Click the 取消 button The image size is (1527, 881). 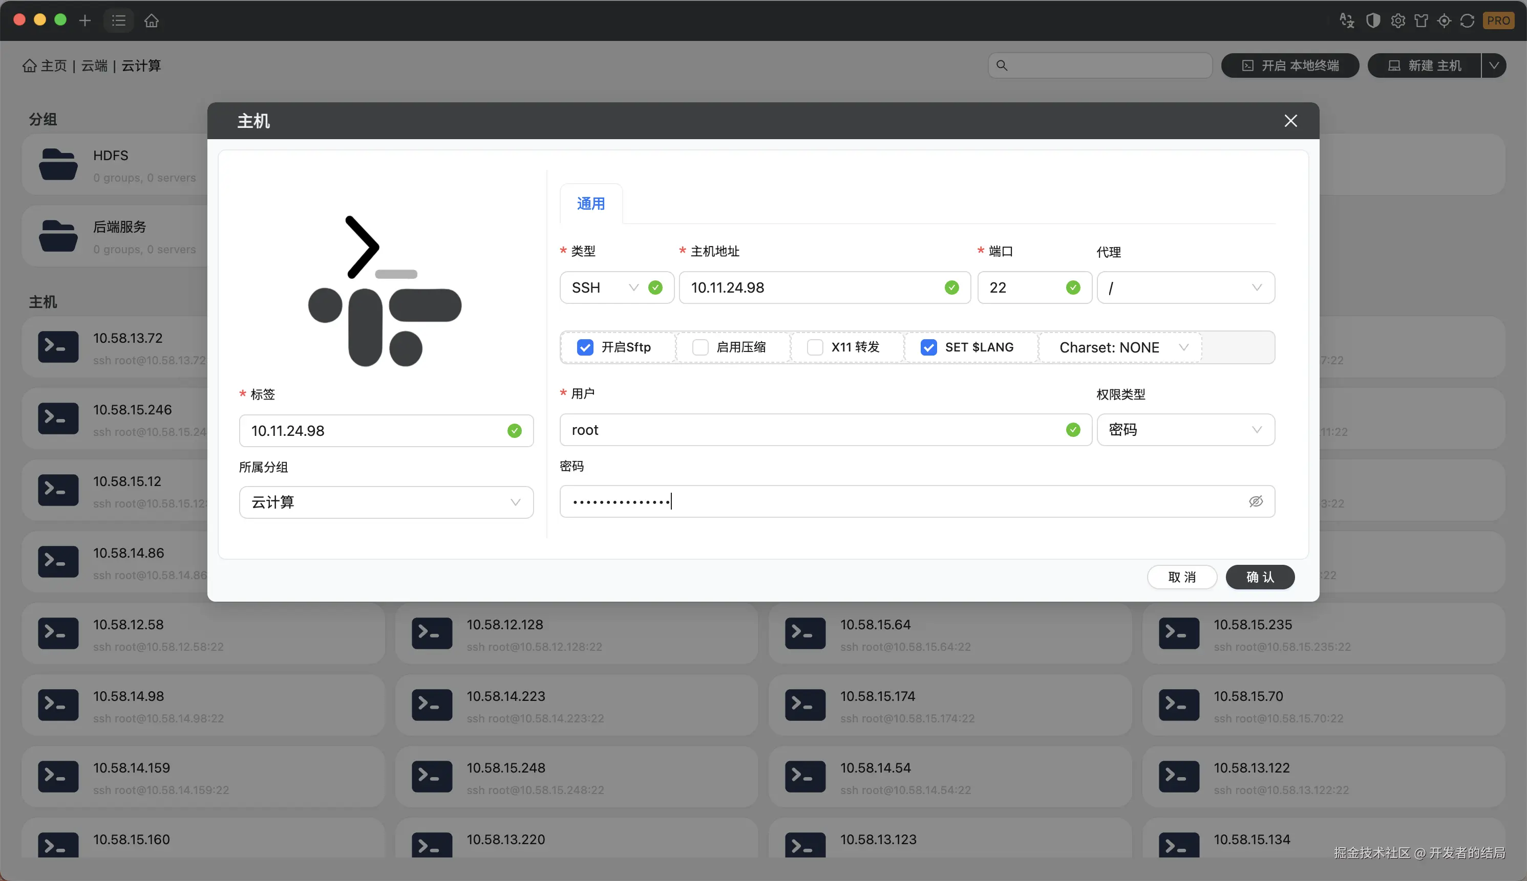tap(1181, 577)
